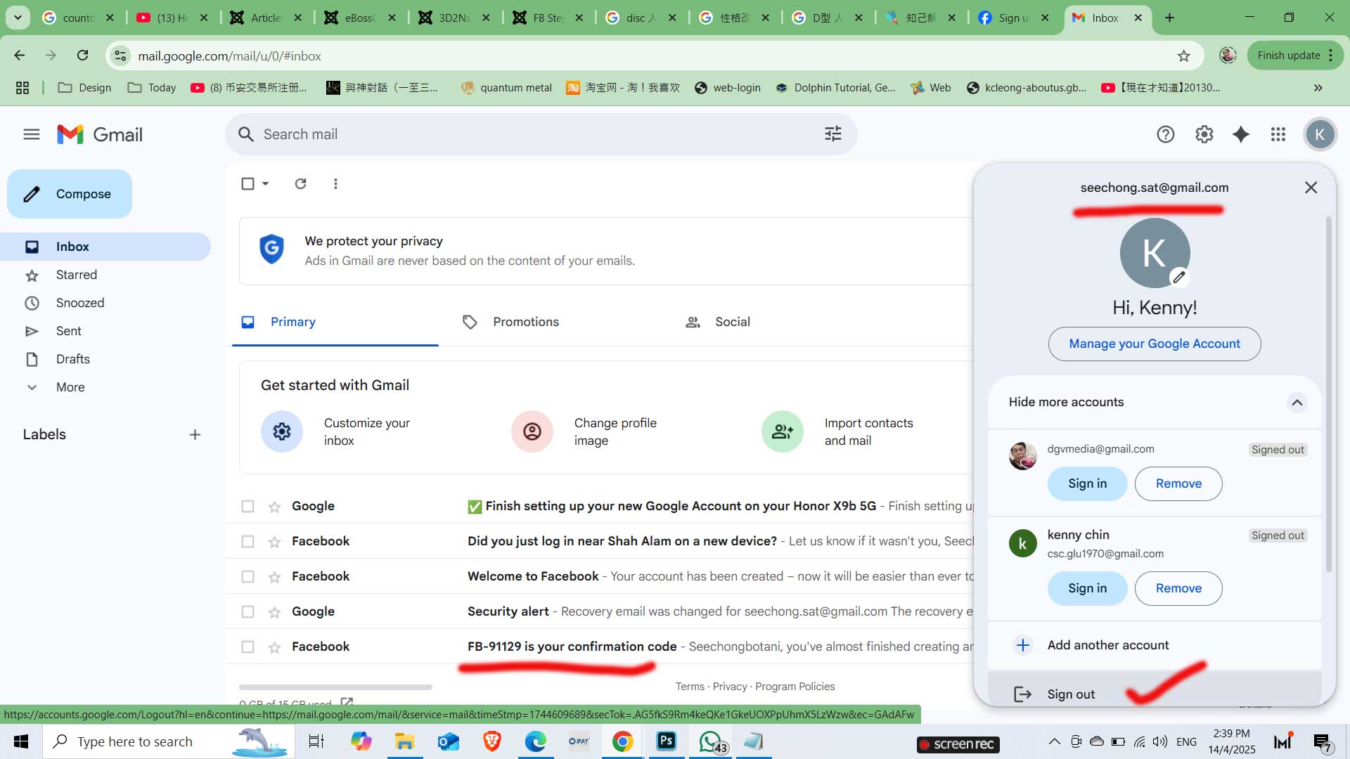Sign in to kenny chin account
Viewport: 1350px width, 759px height.
pyautogui.click(x=1087, y=588)
